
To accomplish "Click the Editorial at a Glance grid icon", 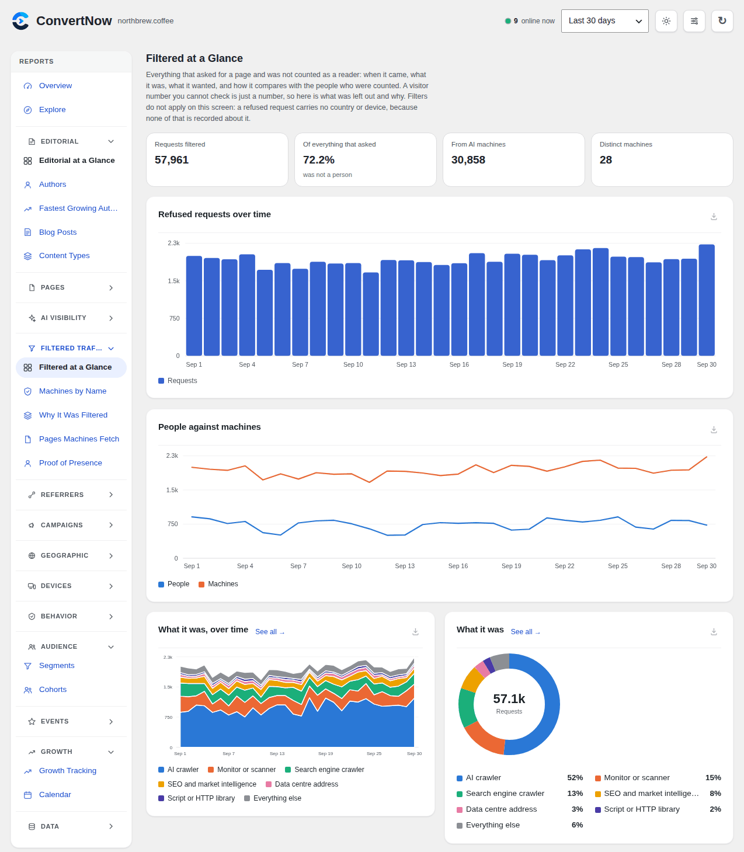I will point(27,161).
